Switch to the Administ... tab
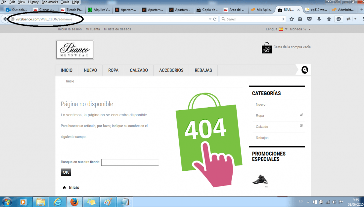Screen dimensions: 364x207 pos(343,10)
